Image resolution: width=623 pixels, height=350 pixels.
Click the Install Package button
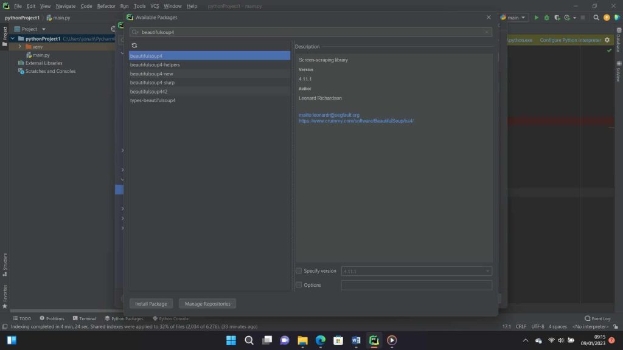click(150, 303)
